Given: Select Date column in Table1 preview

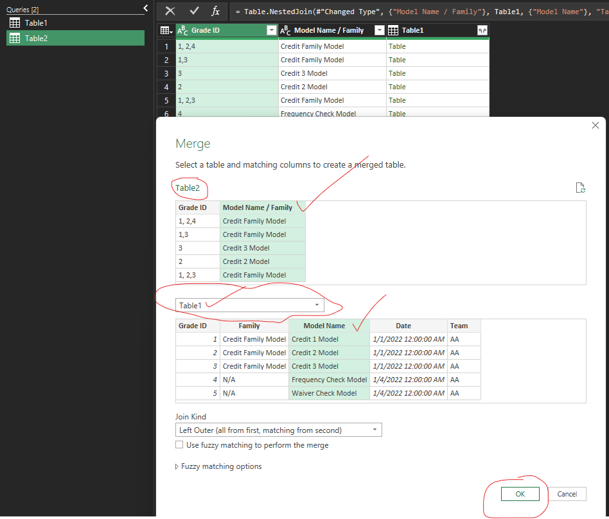Looking at the screenshot, I should point(408,326).
